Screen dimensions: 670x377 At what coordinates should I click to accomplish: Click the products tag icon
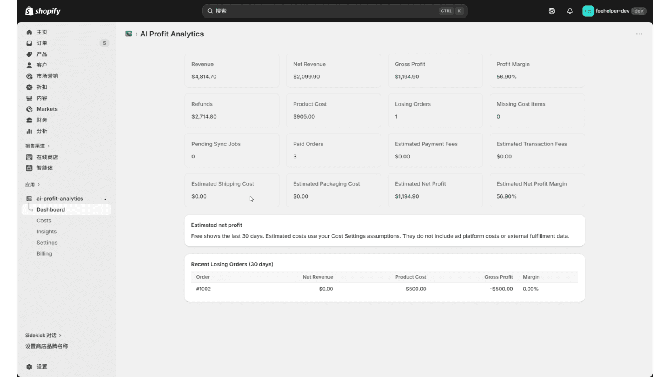pos(29,54)
